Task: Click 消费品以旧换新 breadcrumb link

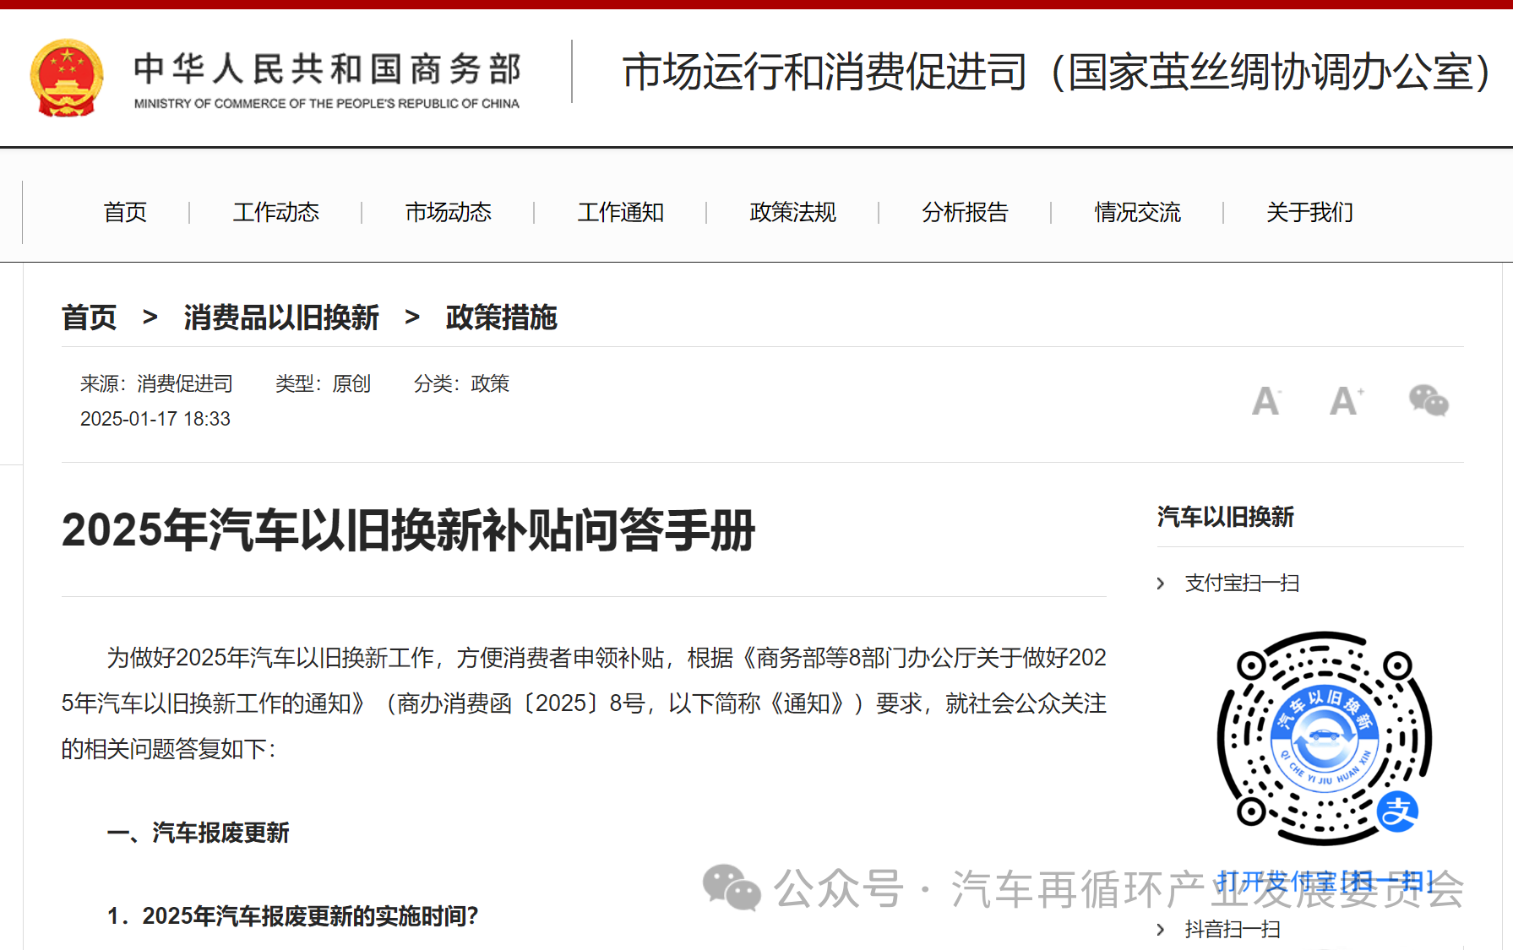Action: (x=281, y=318)
